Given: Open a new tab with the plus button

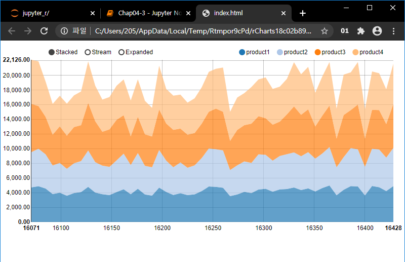Looking at the screenshot, I should (x=302, y=13).
